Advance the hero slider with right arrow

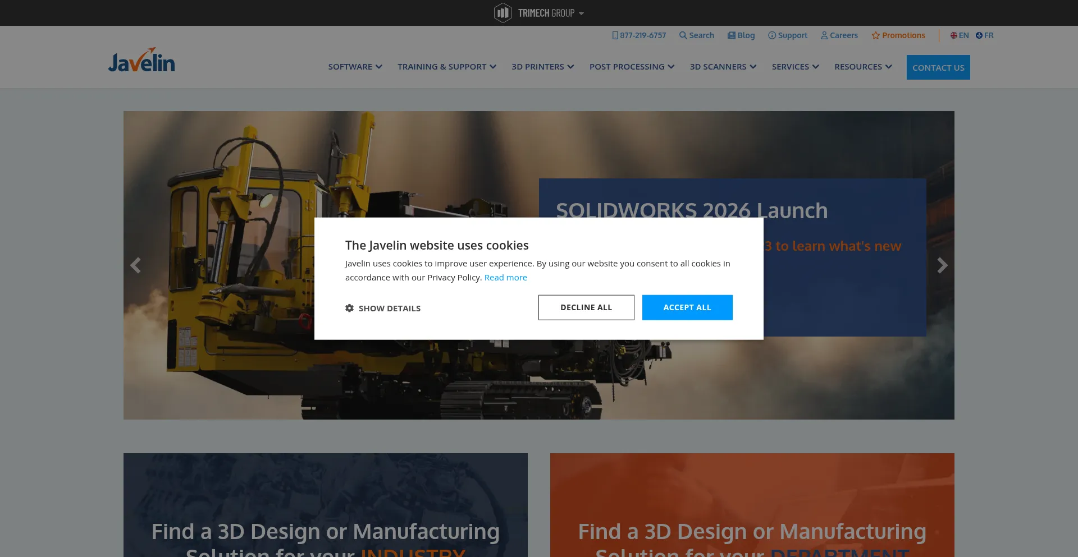pos(942,265)
